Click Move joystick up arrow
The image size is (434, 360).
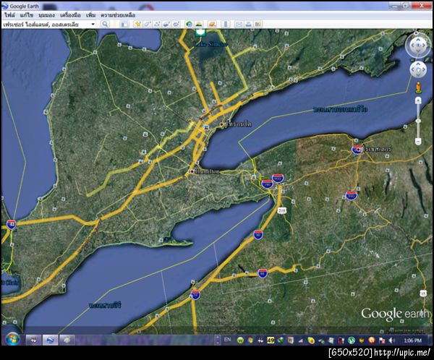point(418,64)
